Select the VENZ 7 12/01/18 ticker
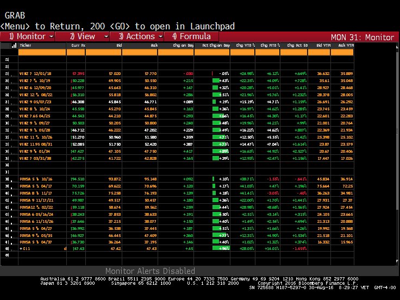The image size is (400, 300). tap(35, 74)
